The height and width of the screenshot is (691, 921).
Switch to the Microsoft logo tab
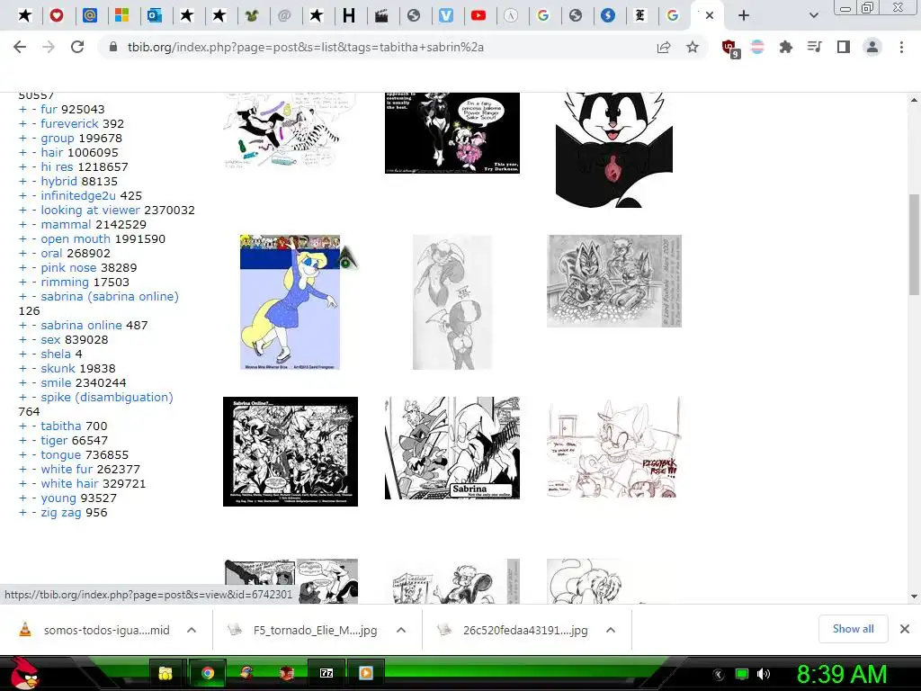pyautogui.click(x=121, y=16)
